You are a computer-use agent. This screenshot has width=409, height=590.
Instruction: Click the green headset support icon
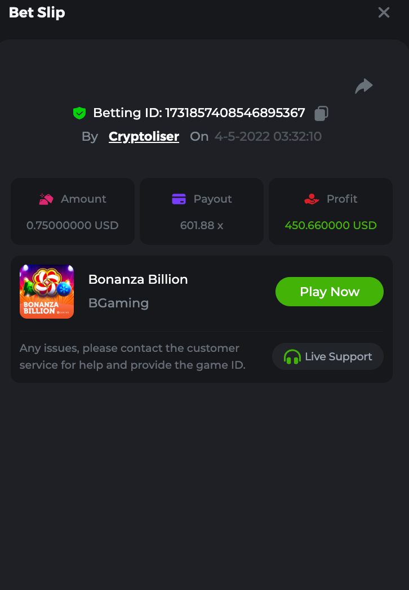coord(292,357)
